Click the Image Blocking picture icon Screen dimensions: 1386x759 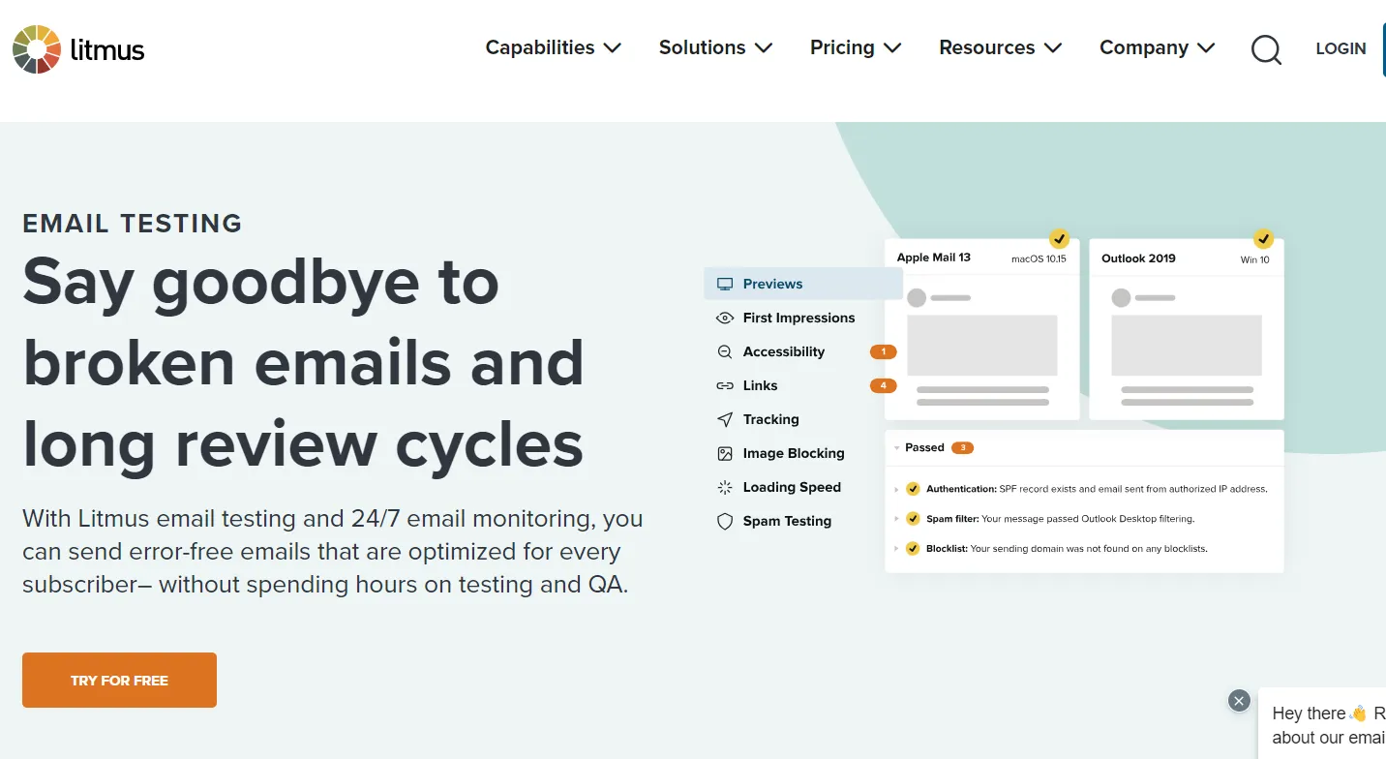(725, 453)
